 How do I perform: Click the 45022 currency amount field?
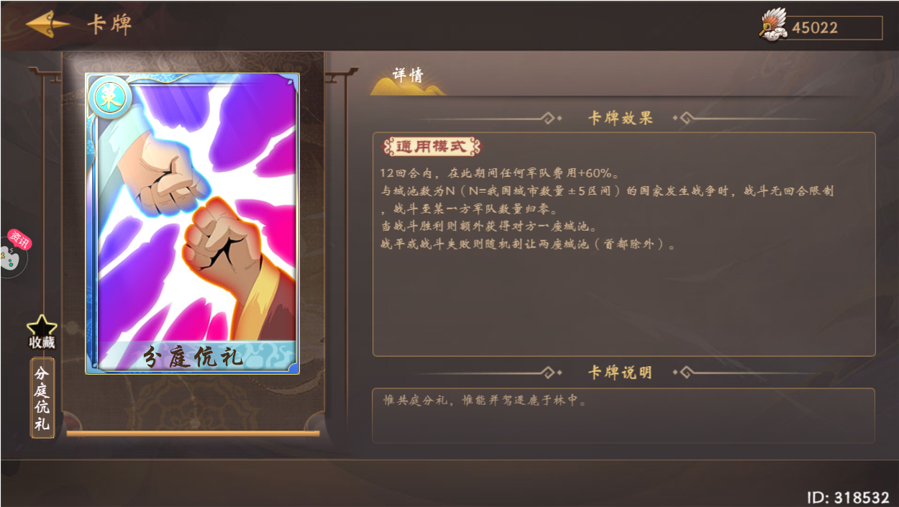coord(834,28)
